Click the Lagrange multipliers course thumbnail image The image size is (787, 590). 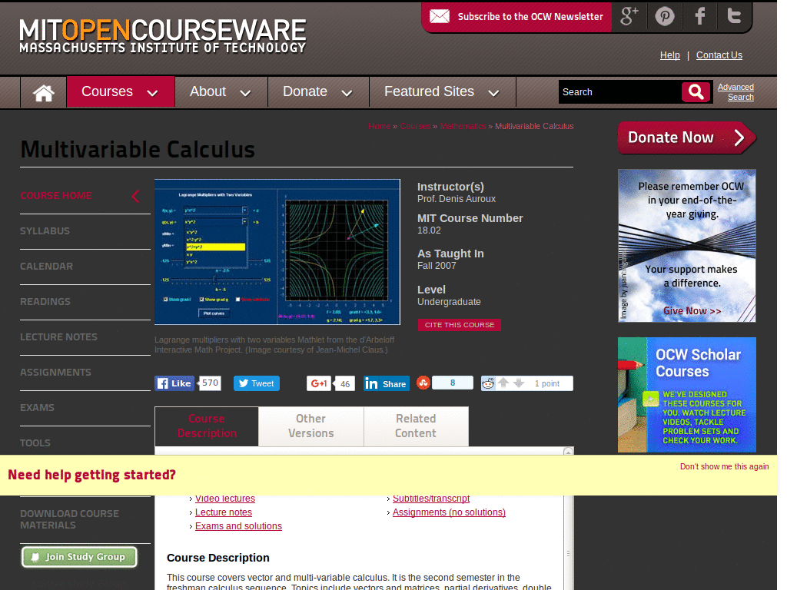[x=277, y=251]
